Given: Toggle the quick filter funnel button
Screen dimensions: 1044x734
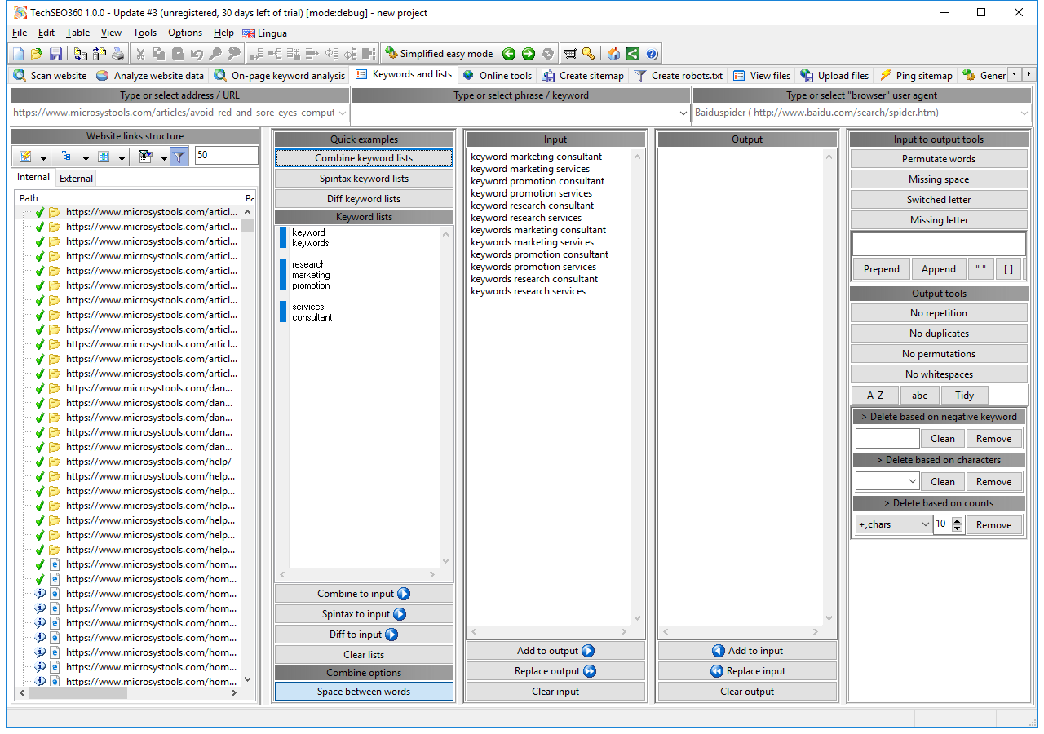Looking at the screenshot, I should (x=179, y=156).
